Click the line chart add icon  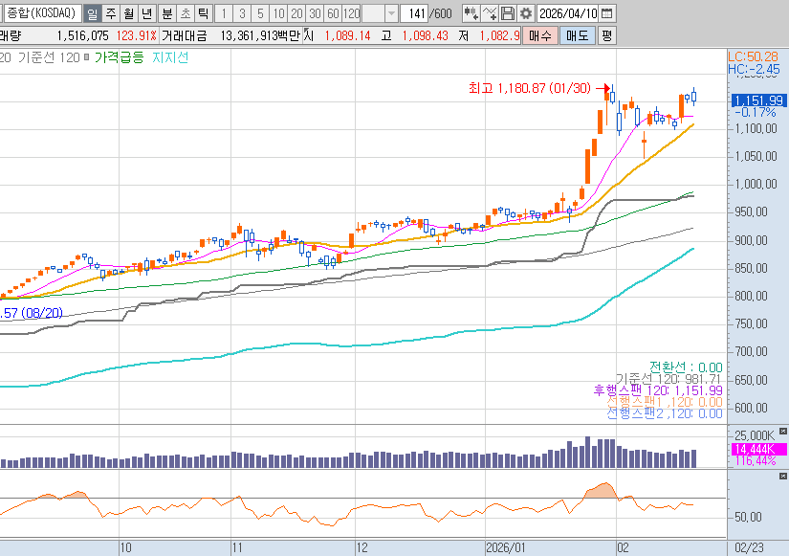(x=489, y=13)
